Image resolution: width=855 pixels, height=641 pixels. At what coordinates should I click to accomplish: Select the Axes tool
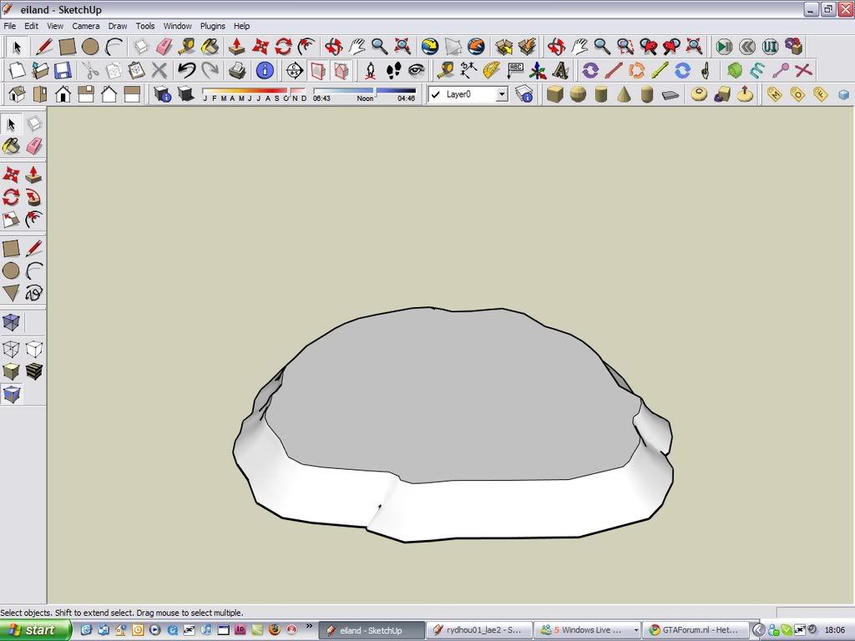point(538,70)
